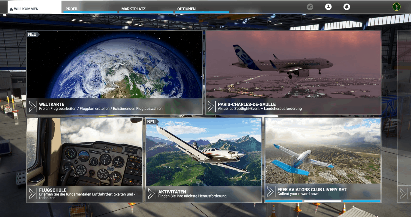The image size is (411, 217).
Task: Open the Weltkarte earth image tile
Action: (115, 65)
